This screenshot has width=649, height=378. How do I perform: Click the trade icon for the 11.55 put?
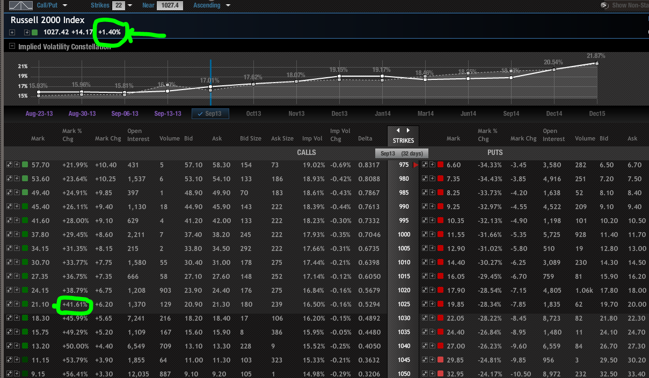click(425, 234)
